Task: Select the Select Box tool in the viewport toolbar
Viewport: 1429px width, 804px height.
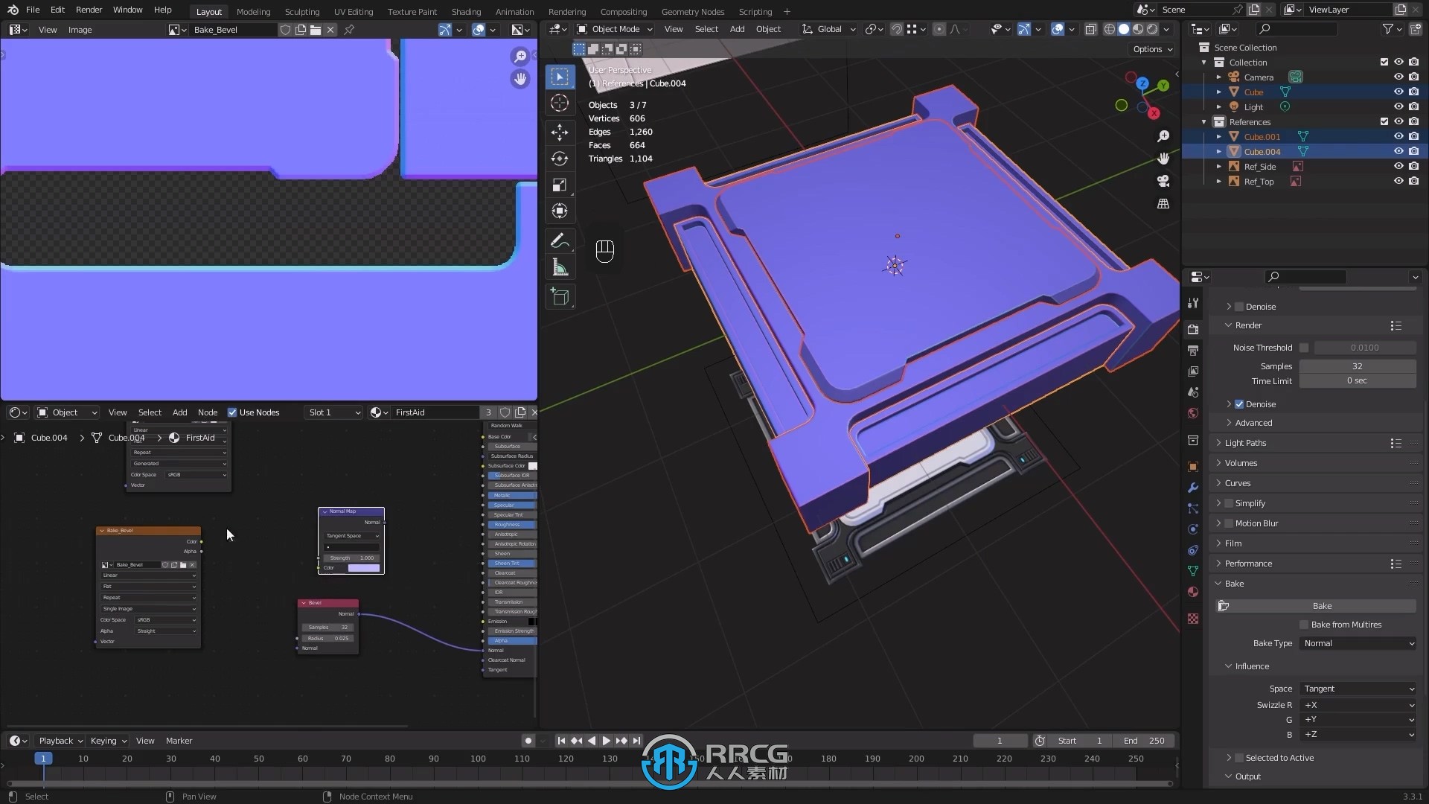Action: click(x=560, y=77)
